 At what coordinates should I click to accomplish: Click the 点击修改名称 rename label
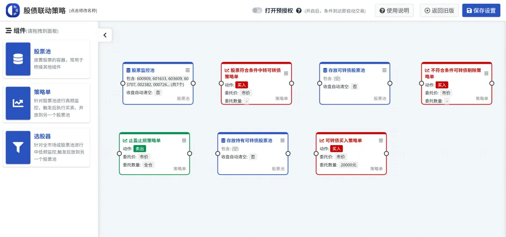(x=83, y=10)
